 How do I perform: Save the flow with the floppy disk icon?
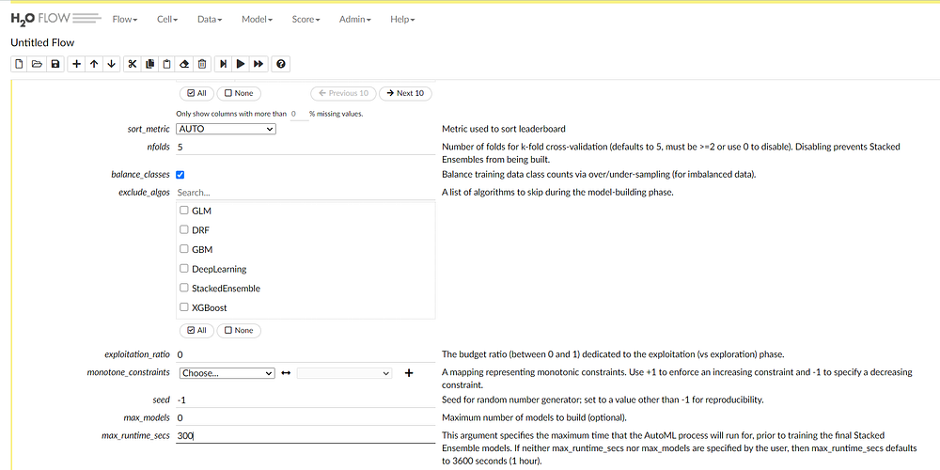tap(55, 64)
